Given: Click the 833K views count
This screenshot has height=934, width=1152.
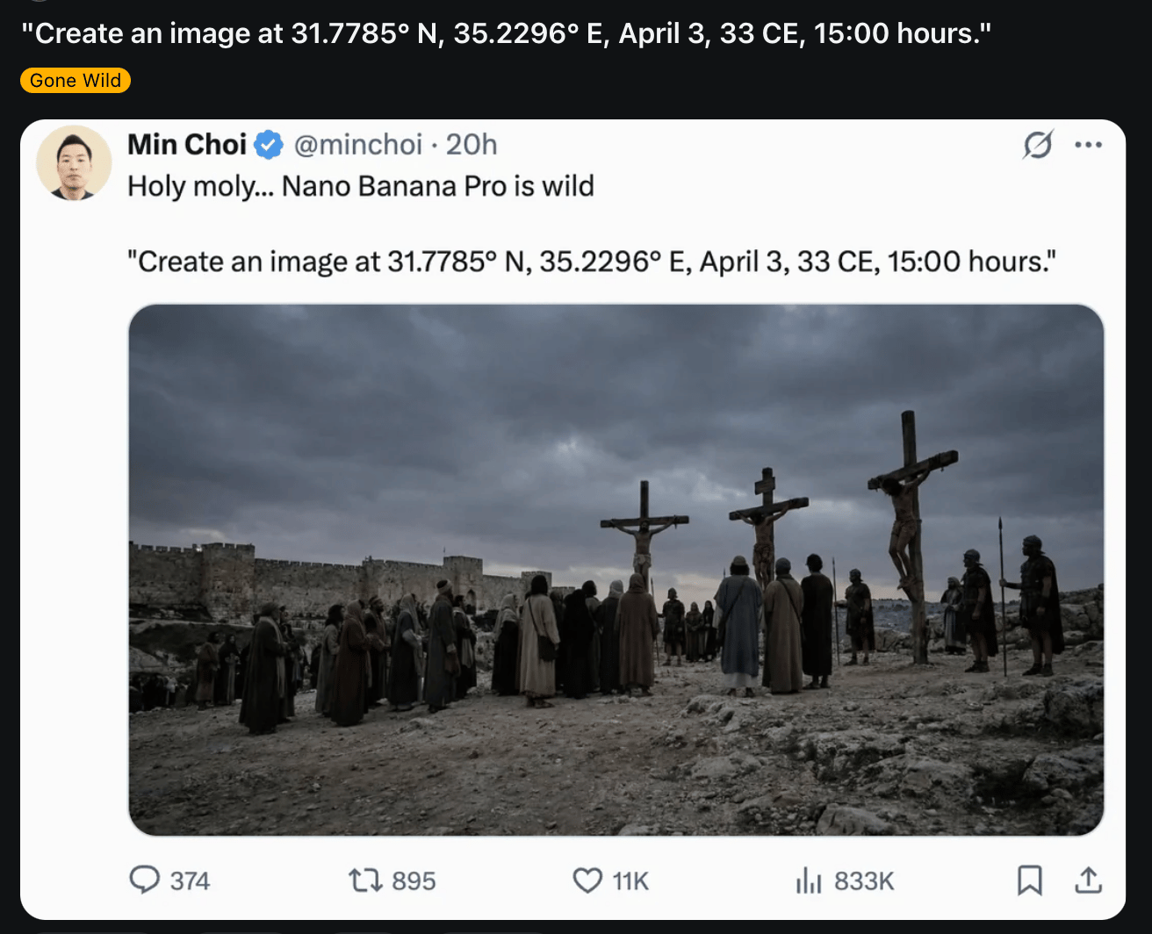Looking at the screenshot, I should click(x=864, y=880).
